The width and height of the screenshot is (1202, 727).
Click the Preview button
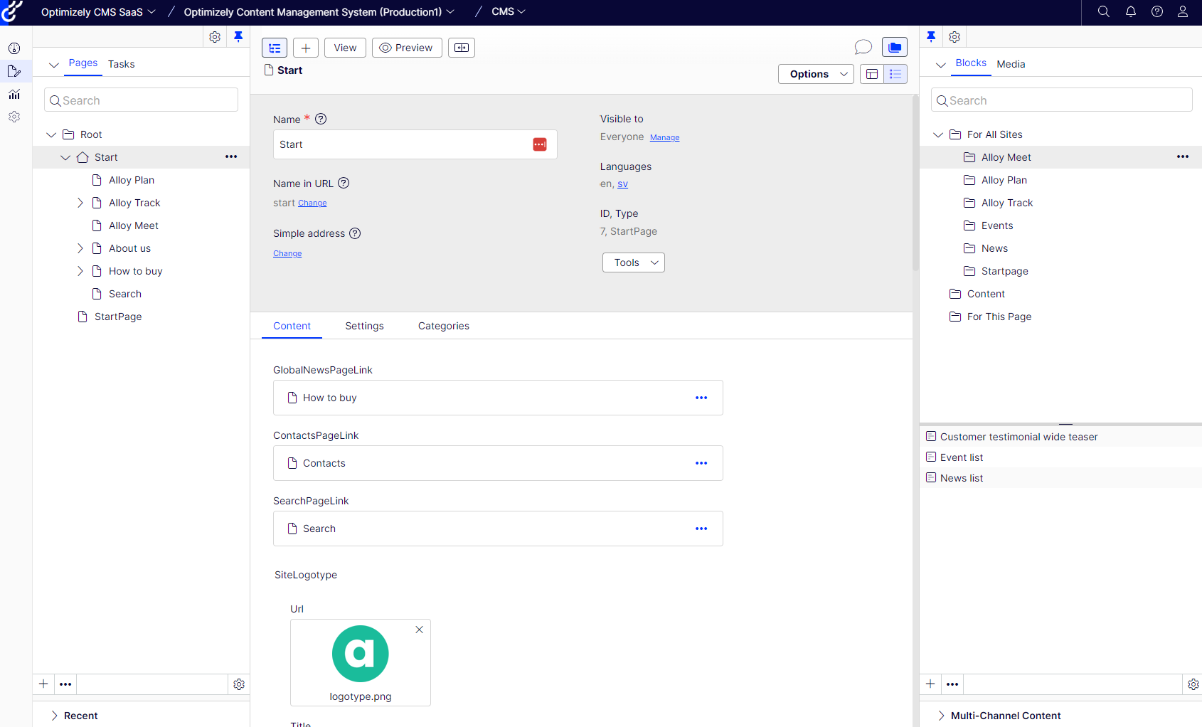click(407, 48)
